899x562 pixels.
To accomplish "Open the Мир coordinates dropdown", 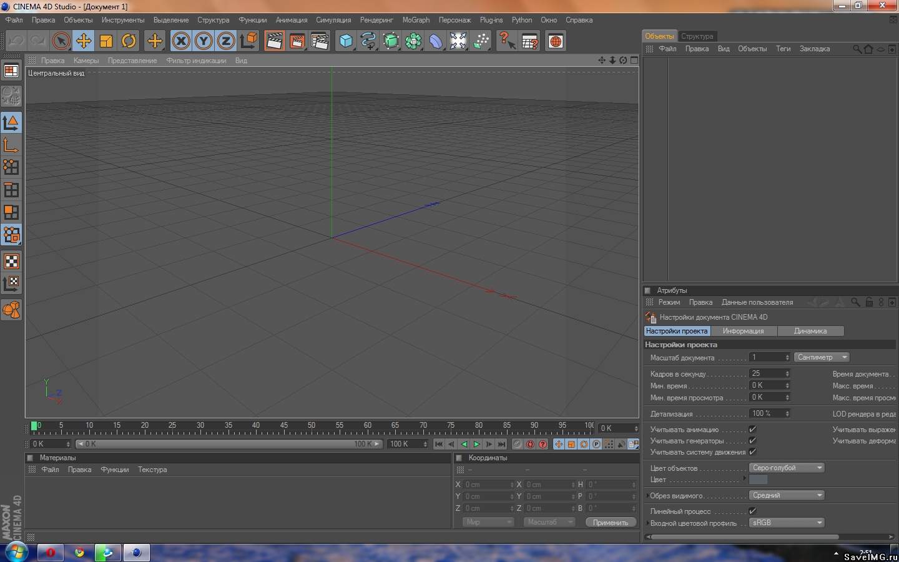I will click(488, 522).
